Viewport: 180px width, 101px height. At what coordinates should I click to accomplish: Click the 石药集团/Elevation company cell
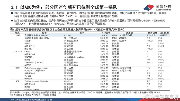(x=74, y=57)
